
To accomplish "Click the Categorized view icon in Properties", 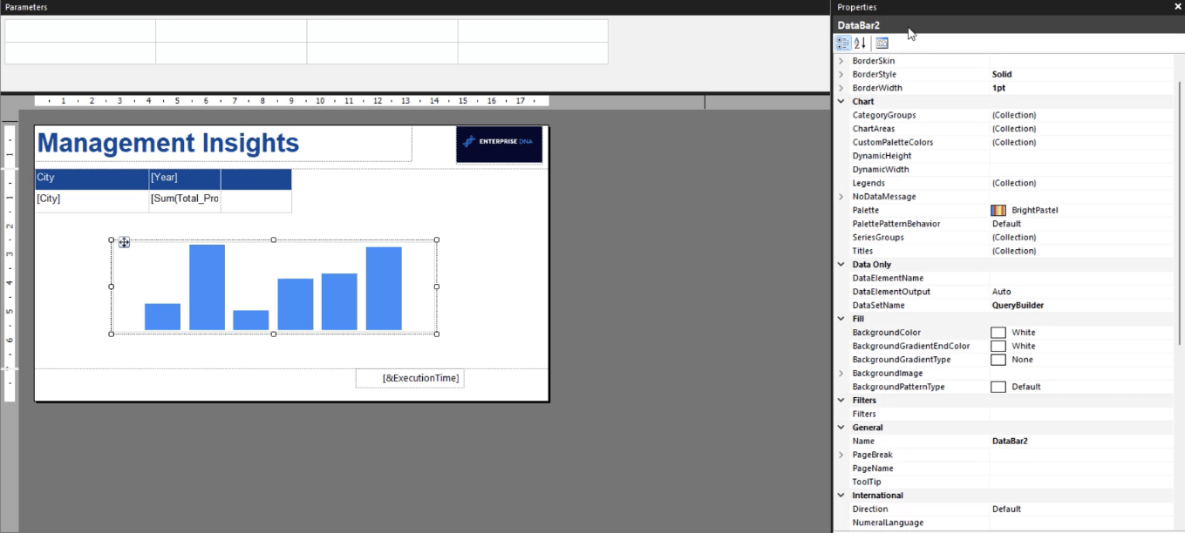I will click(x=843, y=44).
